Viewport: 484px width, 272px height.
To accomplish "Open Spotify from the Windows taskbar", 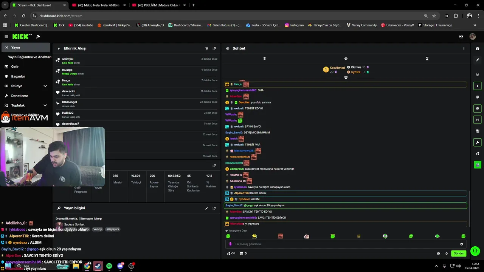I will click(x=109, y=266).
